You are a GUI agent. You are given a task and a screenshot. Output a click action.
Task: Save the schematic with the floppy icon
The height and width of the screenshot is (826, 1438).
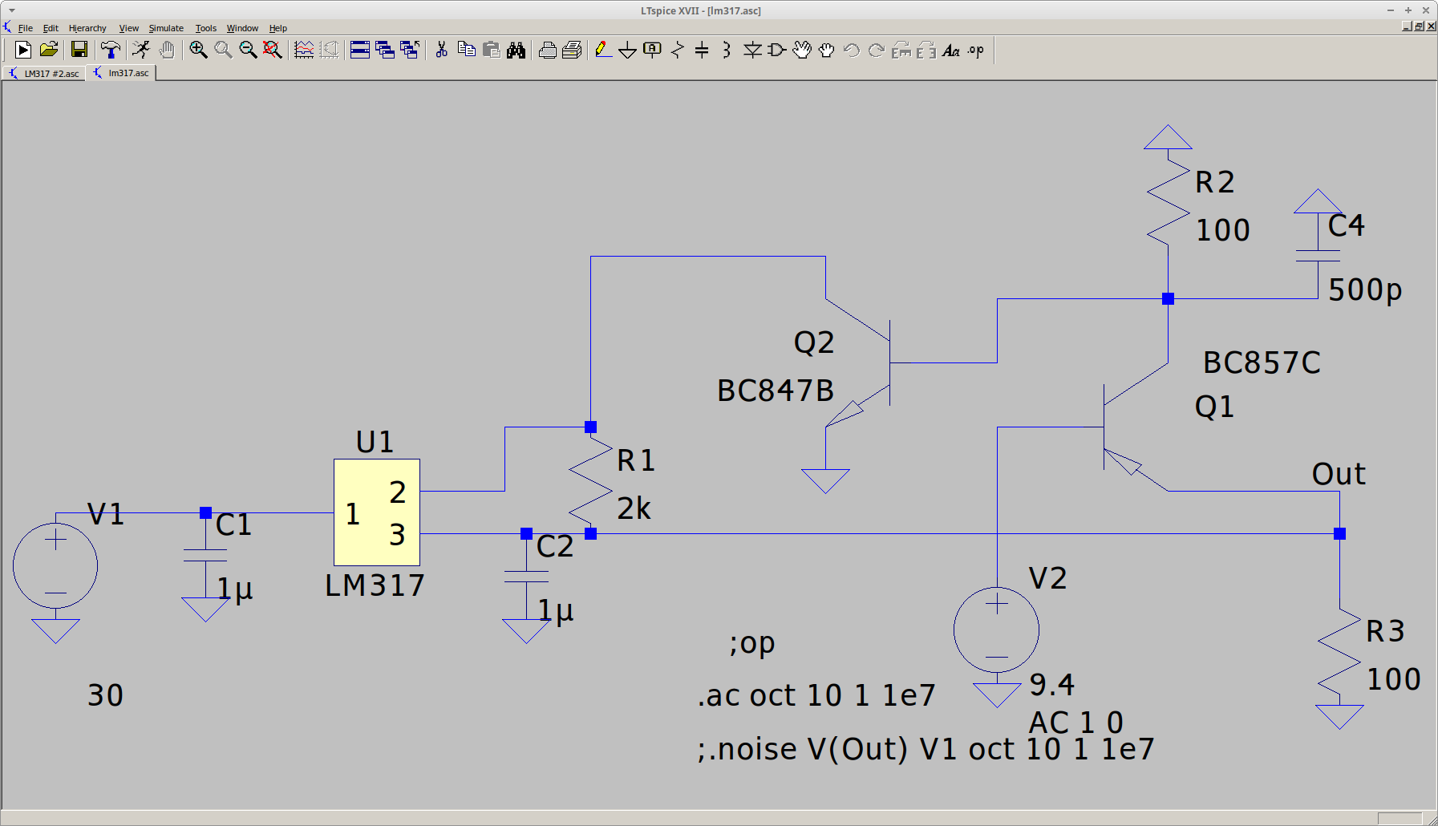[79, 50]
